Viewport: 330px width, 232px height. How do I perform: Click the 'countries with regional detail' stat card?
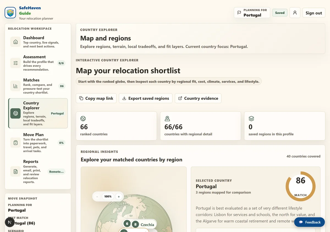[200, 126]
